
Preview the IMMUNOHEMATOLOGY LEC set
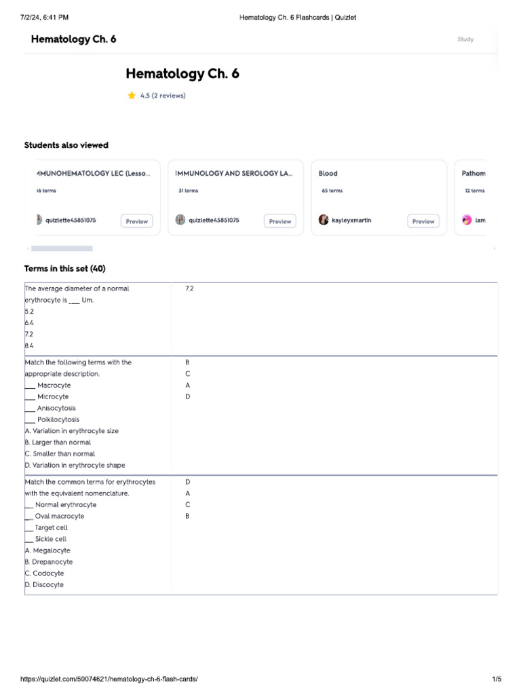pos(136,221)
